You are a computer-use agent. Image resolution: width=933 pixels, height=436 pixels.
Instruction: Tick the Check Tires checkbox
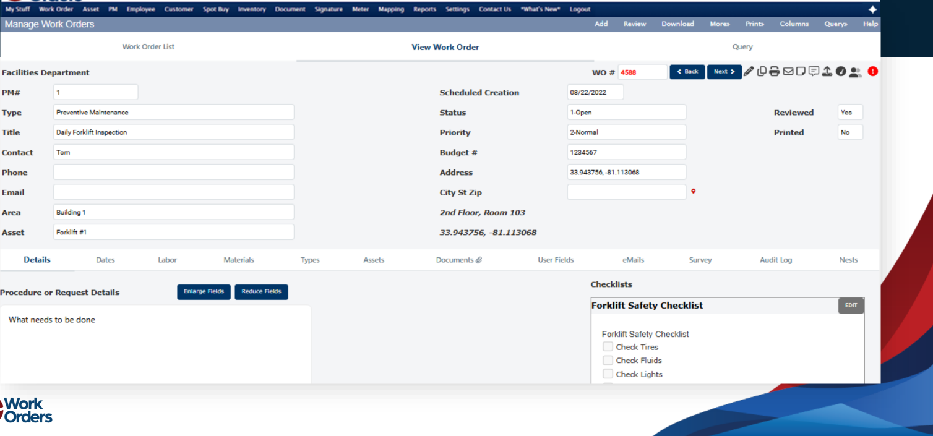(608, 347)
